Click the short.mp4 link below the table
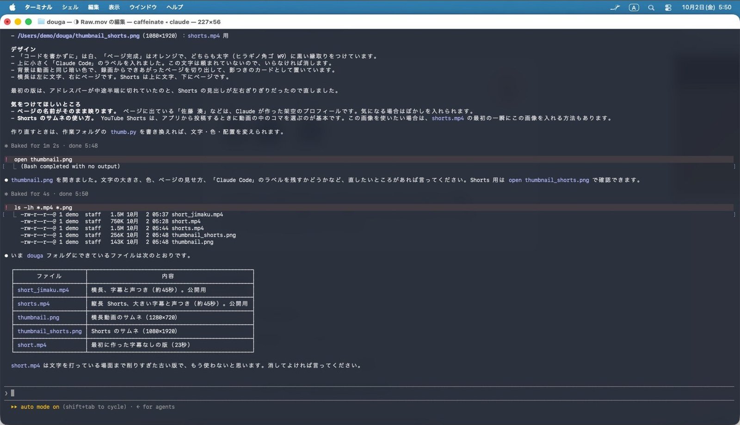The width and height of the screenshot is (740, 425). (25, 365)
